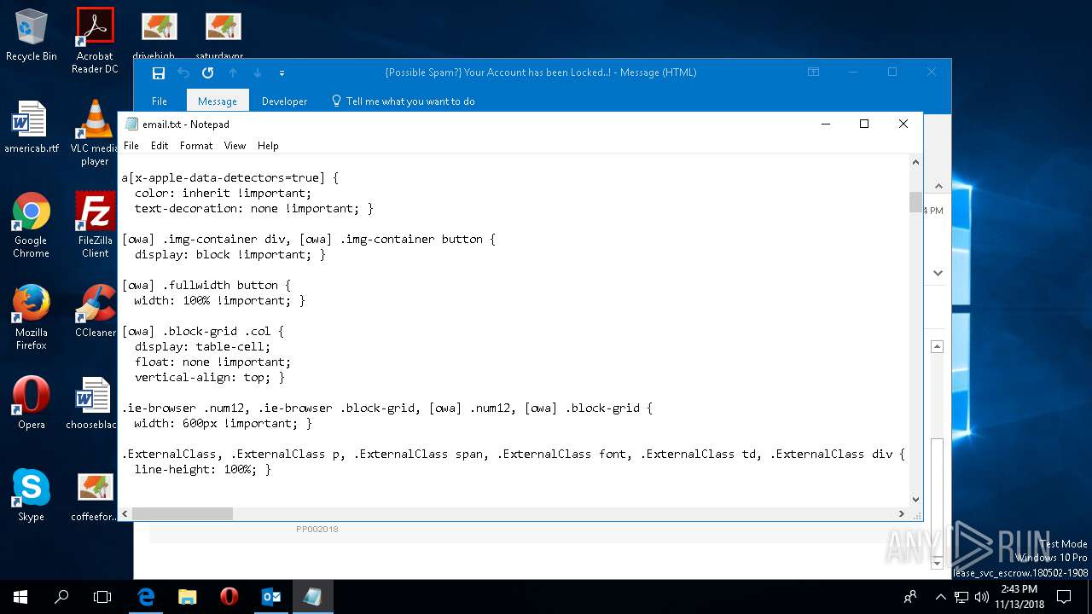Viewport: 1092px width, 614px height.
Task: Open Notepad File menu
Action: (x=131, y=146)
